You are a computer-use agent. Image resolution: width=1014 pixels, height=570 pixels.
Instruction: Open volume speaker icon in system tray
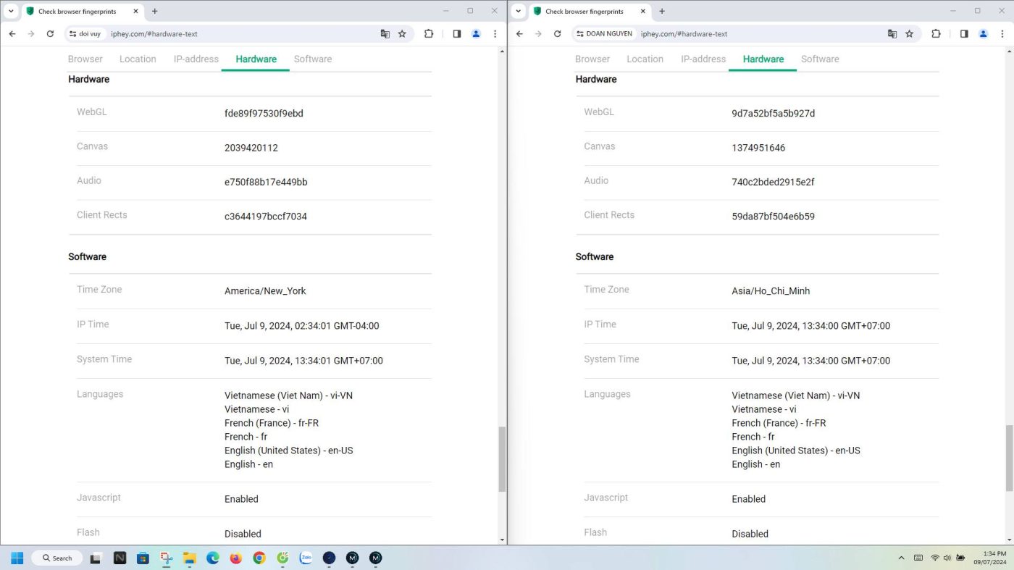(947, 558)
